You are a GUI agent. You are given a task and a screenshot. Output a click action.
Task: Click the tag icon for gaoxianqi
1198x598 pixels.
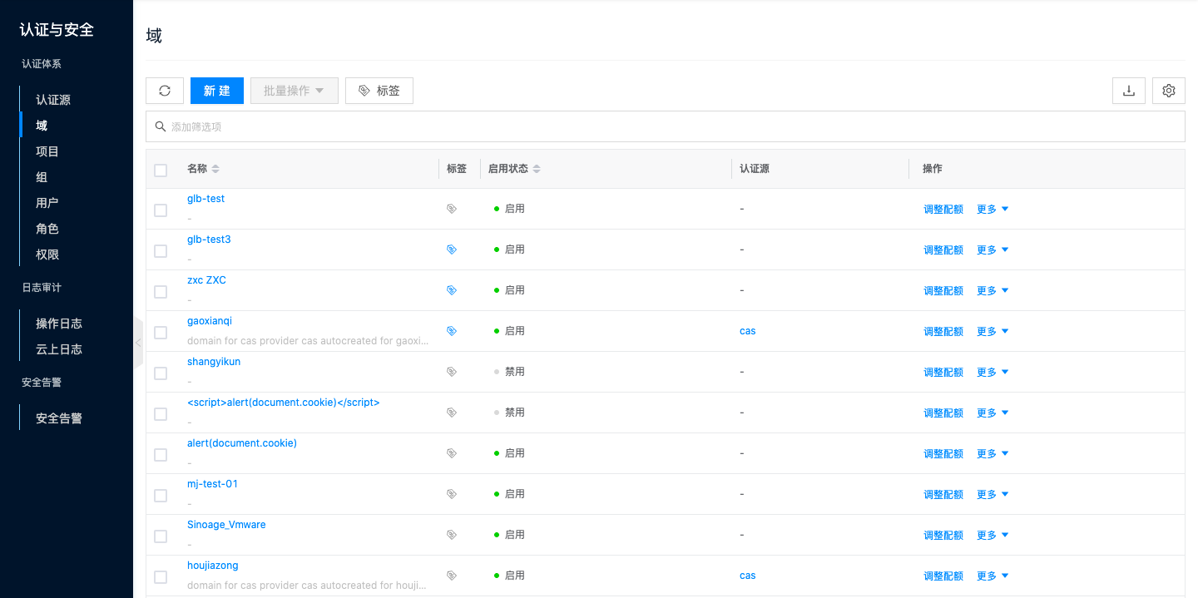coord(452,331)
